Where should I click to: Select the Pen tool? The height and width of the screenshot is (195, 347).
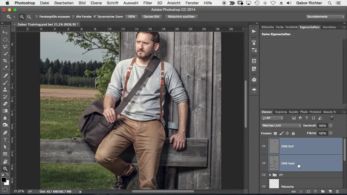pyautogui.click(x=5, y=133)
